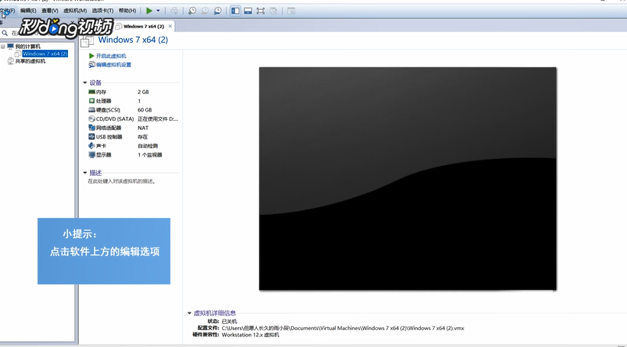Screen dimensions: 627x347
Task: Open the 虚拟机(M) menu
Action: (x=75, y=11)
